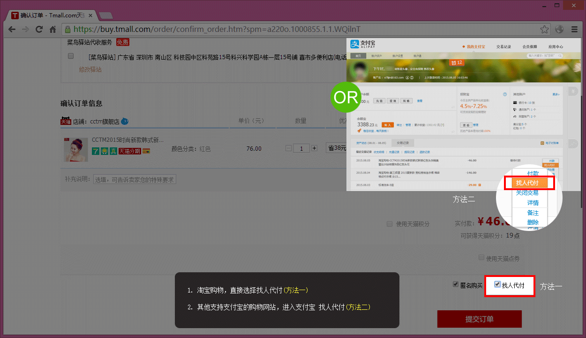Click the 电子对账单 statement icon
Viewport: 586px width, 338px height.
(542, 143)
